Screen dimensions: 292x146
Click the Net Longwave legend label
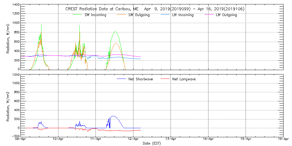point(185,79)
